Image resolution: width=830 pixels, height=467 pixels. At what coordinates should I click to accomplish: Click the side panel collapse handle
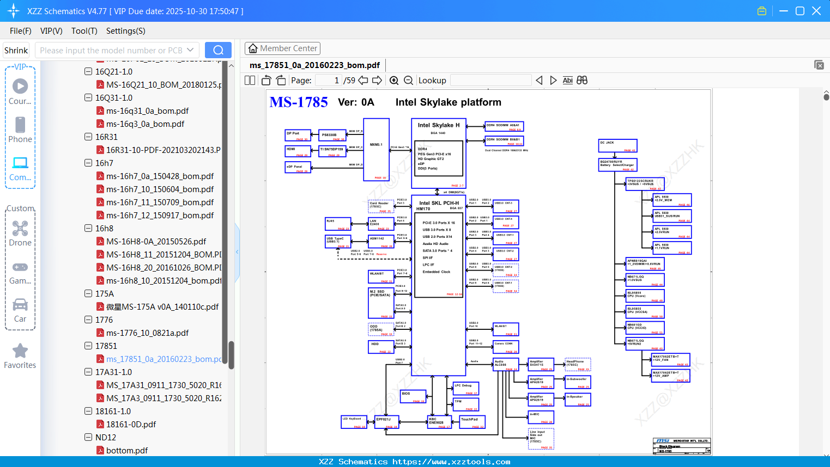tap(237, 252)
